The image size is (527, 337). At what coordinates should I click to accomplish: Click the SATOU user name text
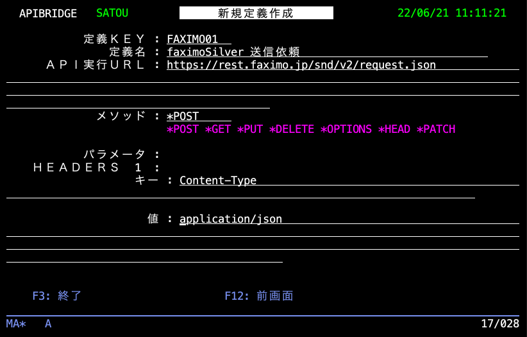tap(112, 13)
